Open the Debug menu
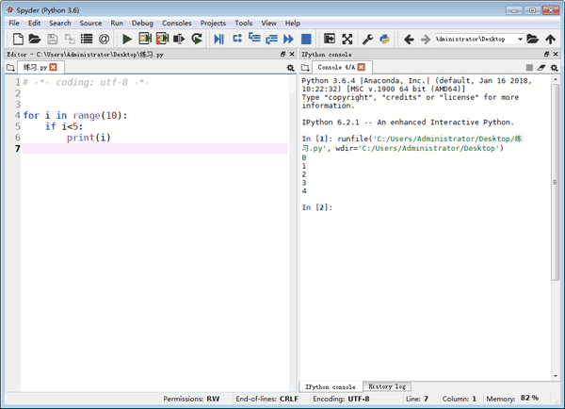This screenshot has height=409, width=565. [142, 23]
